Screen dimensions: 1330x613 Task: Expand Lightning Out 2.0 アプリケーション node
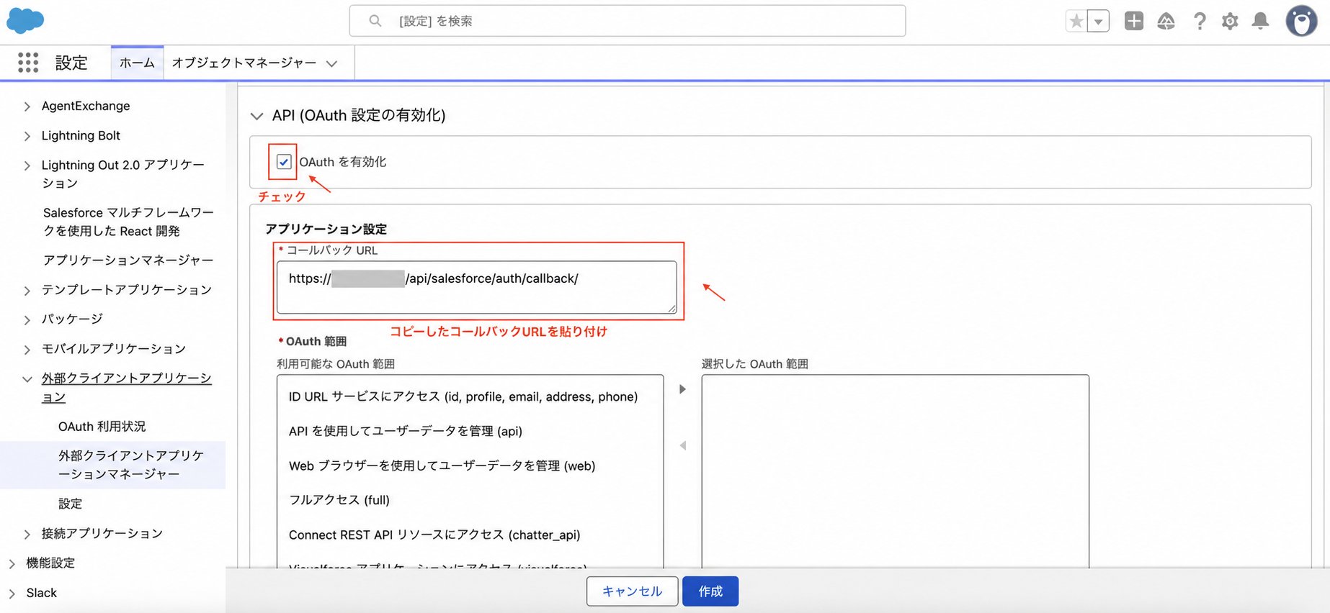[27, 165]
